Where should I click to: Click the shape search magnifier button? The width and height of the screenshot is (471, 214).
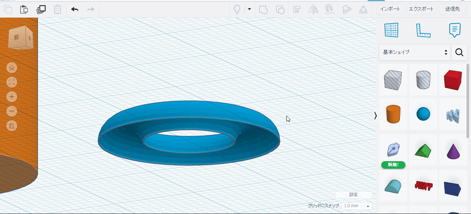tap(459, 52)
